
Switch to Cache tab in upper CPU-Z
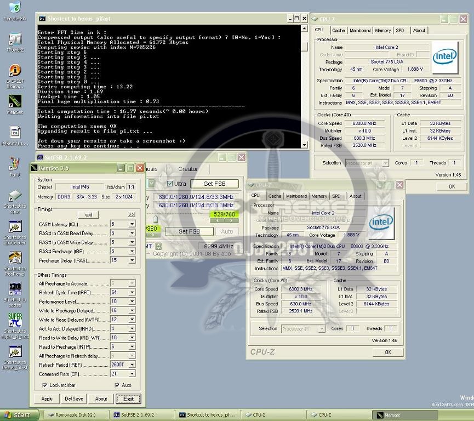(338, 30)
